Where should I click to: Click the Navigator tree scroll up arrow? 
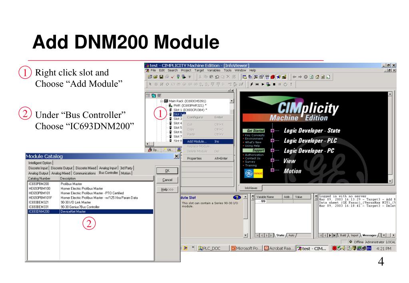pyautogui.click(x=231, y=101)
